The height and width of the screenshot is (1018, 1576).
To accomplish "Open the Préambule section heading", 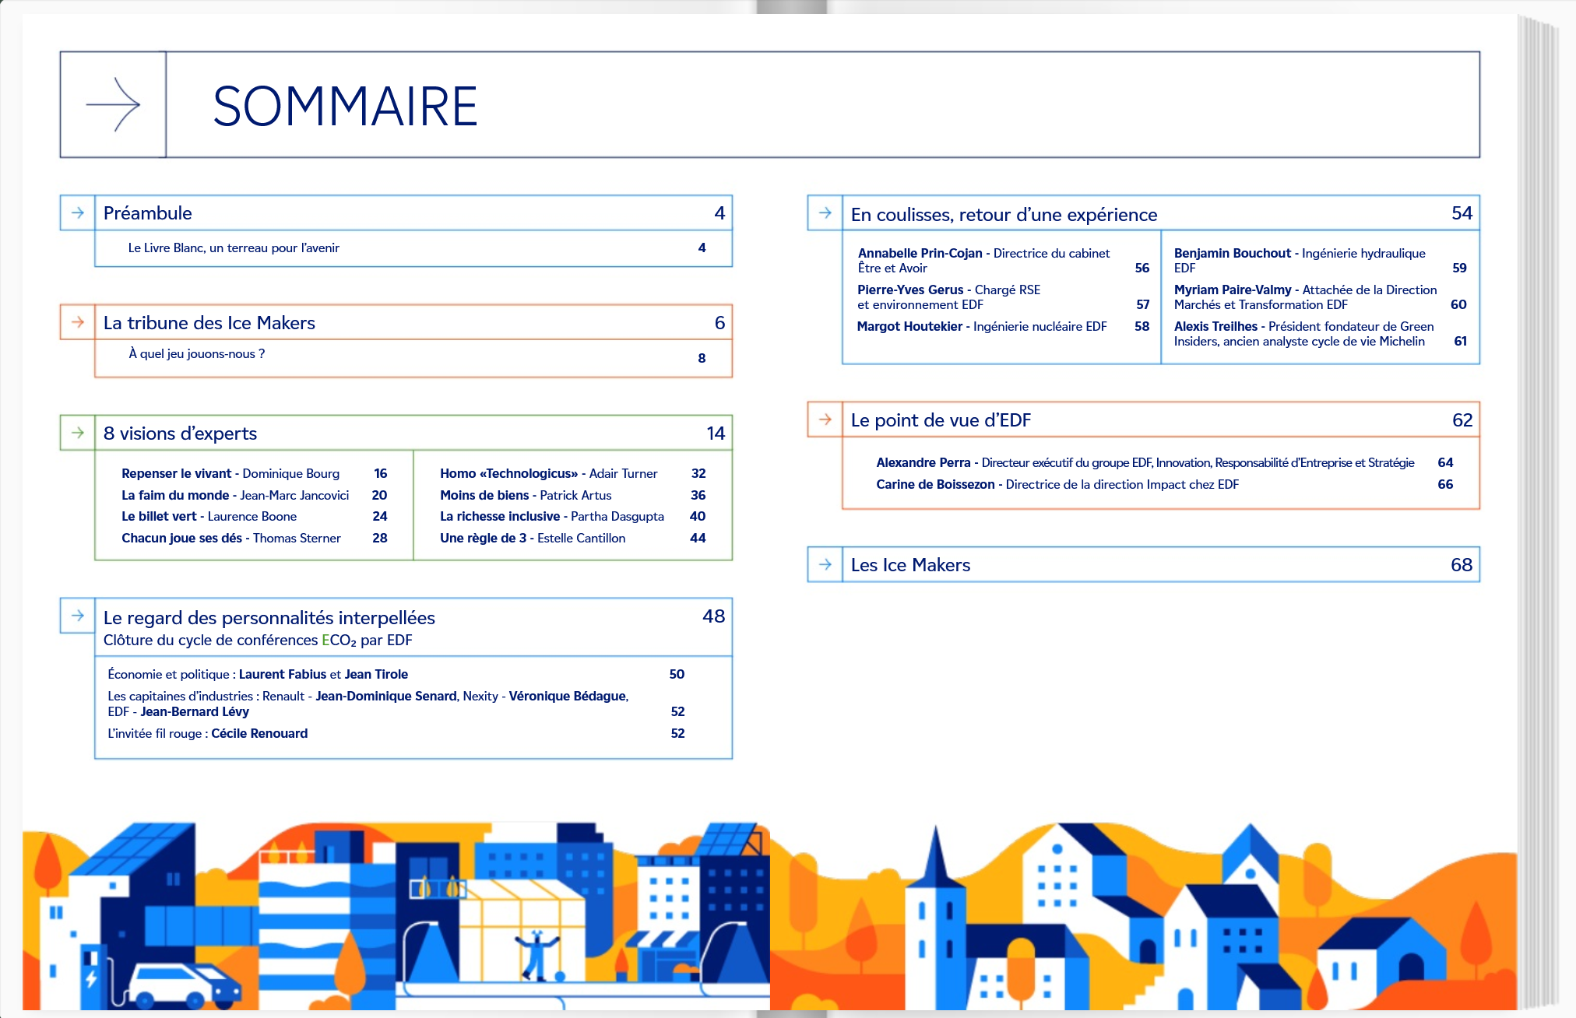I will tap(148, 213).
